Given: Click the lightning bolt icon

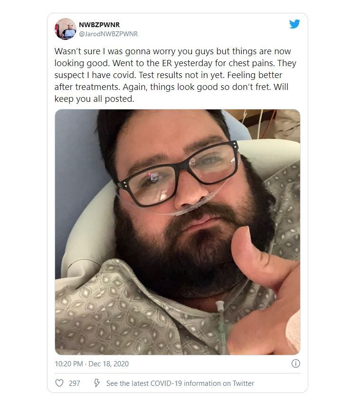Looking at the screenshot, I should (97, 383).
